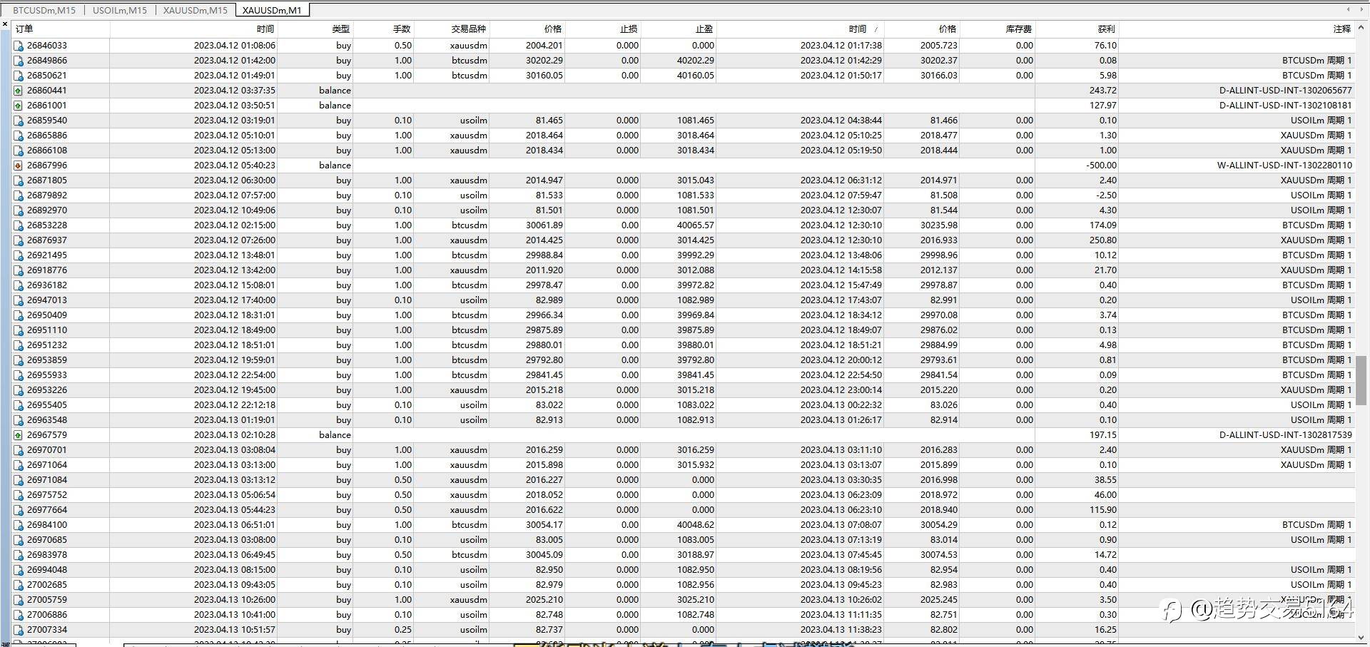
Task: Select the profit value -500.00
Action: [1101, 165]
